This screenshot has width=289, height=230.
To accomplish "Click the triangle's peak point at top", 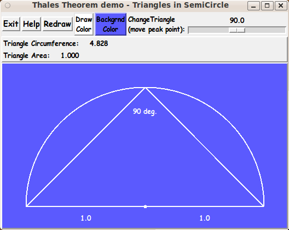I will (x=145, y=88).
